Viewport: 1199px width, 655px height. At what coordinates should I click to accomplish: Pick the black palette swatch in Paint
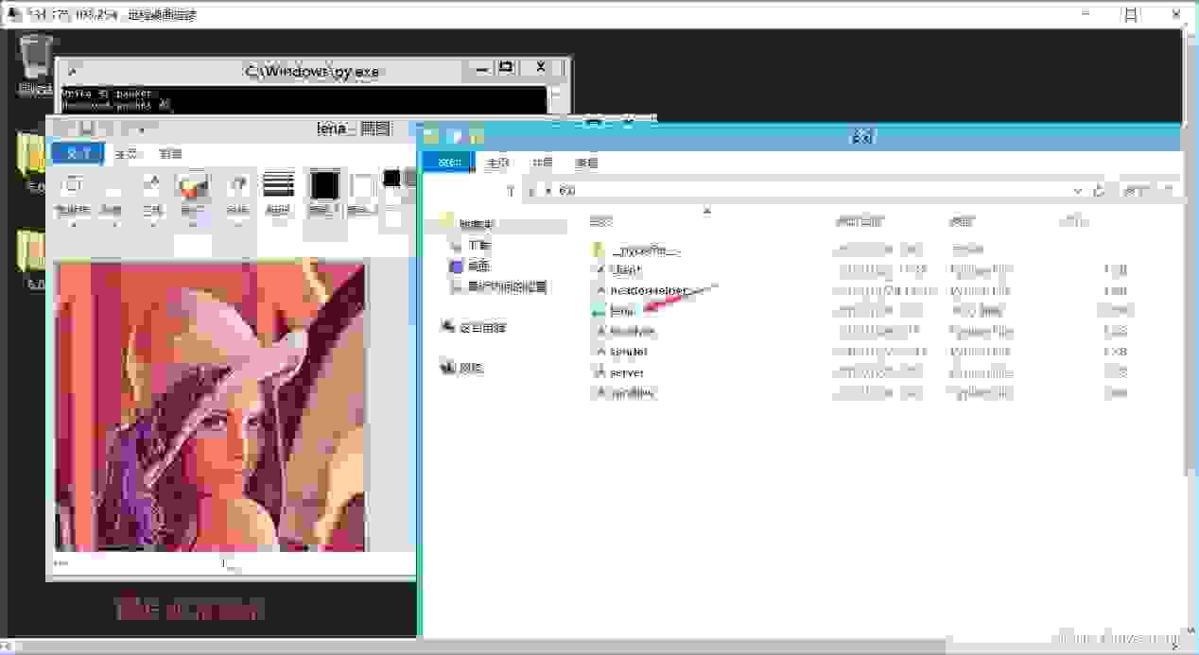click(x=391, y=179)
